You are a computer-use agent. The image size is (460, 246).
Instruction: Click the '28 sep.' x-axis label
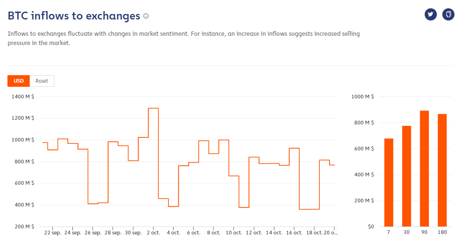(x=113, y=232)
